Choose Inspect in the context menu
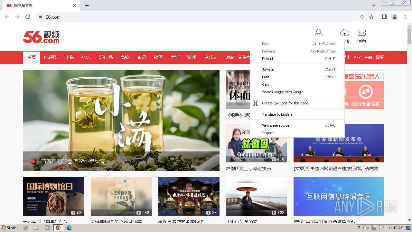Screen dimensions: 412x232 [x=297, y=133]
